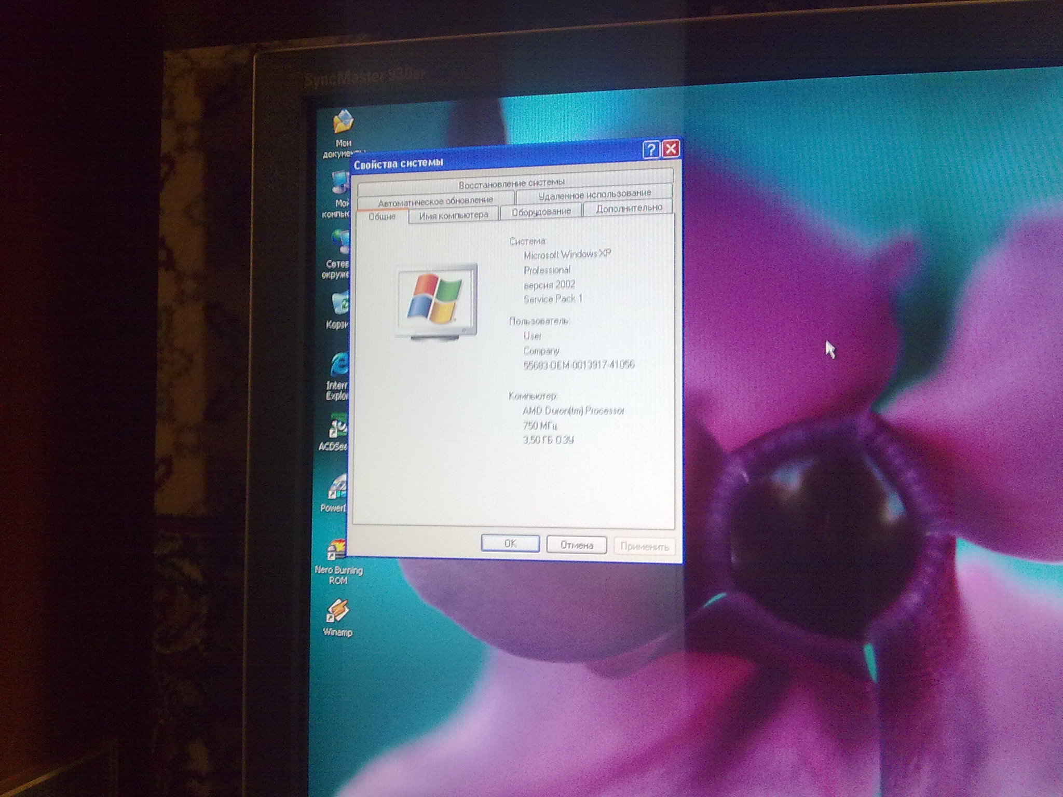Launch the Nero Burning ROM shortcut

click(338, 562)
